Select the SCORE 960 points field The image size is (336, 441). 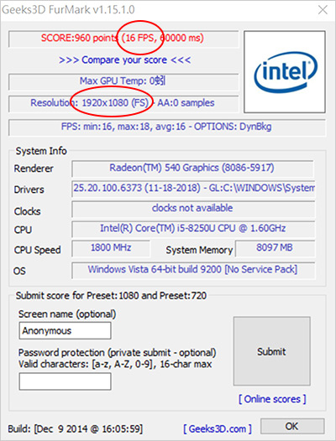point(123,39)
